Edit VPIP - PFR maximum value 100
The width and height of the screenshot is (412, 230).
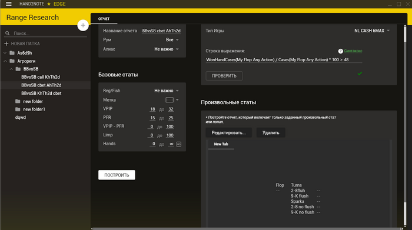point(170,126)
